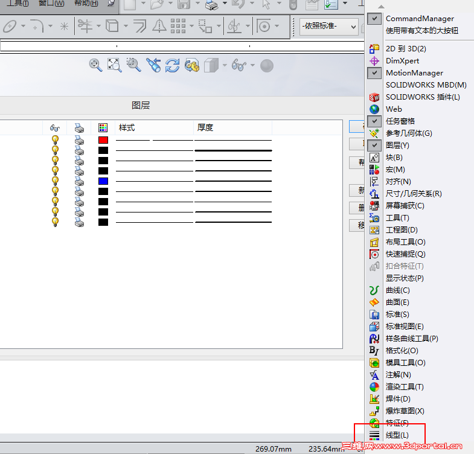Activate the Trim Entities scissors tool

(x=85, y=26)
